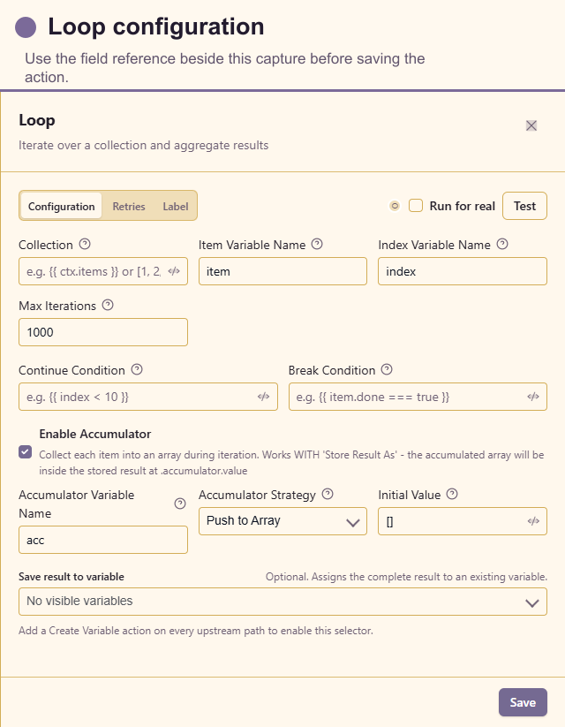This screenshot has height=727, width=565.
Task: Expand the Accumulator Strategy dropdown
Action: [x=282, y=521]
